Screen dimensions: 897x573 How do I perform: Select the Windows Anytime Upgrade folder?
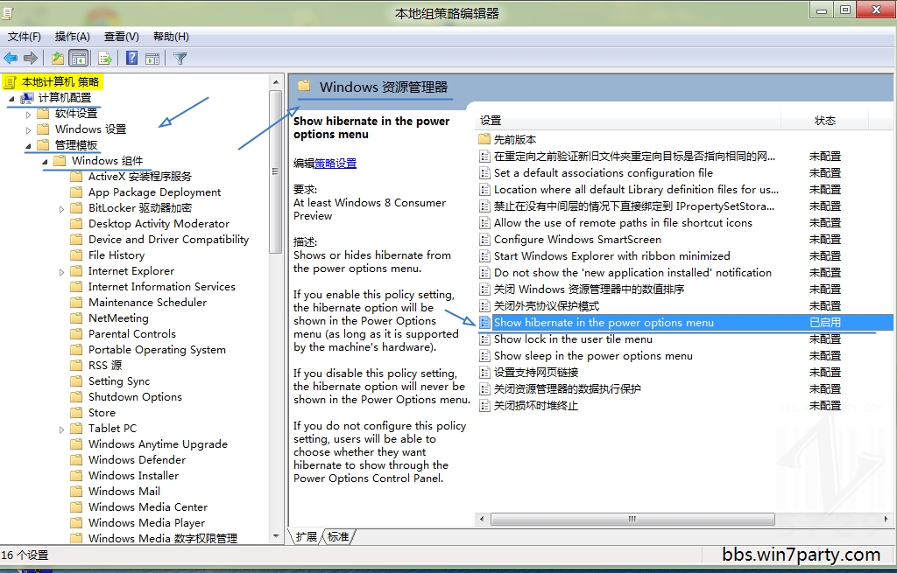[x=158, y=444]
